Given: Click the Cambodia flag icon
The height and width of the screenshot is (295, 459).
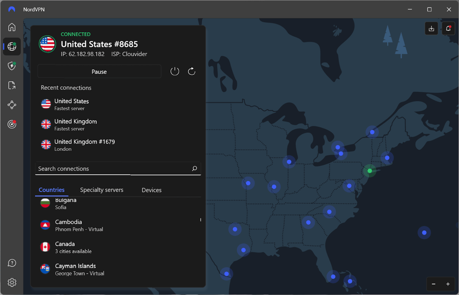Looking at the screenshot, I should coord(45,225).
